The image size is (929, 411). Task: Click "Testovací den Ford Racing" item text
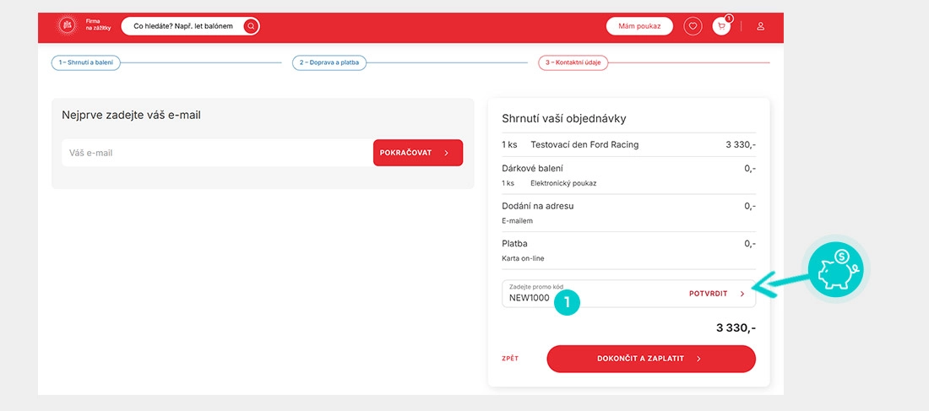tap(584, 144)
